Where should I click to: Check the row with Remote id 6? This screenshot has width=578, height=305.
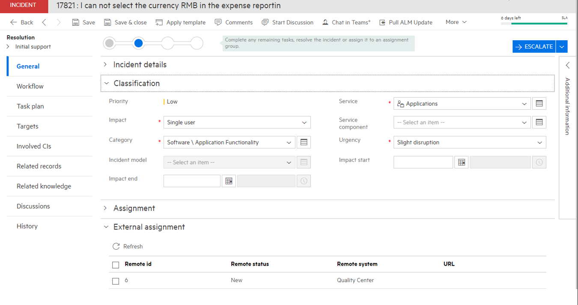[x=115, y=281]
